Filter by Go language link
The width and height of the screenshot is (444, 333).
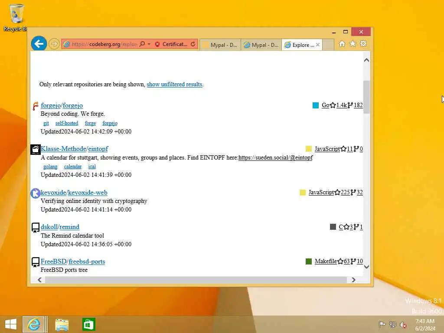pos(325,105)
